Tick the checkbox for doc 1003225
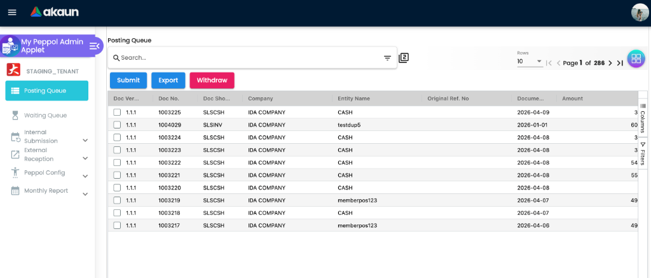Viewport: 651px width, 278px height. [117, 112]
